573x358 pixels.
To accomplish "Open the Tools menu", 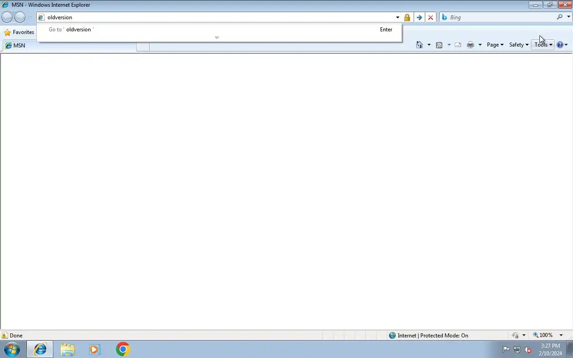I will click(543, 45).
